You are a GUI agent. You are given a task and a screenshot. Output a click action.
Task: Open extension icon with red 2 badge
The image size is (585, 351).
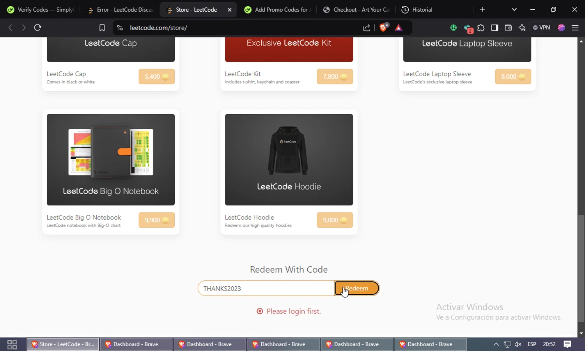coord(468,28)
